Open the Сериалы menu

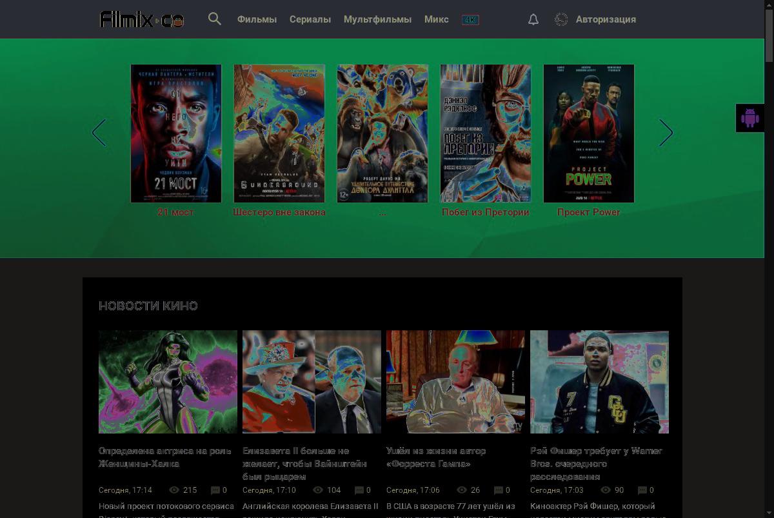click(x=310, y=19)
